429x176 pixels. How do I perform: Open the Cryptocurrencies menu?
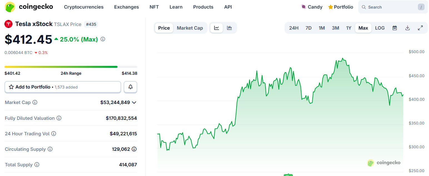point(84,7)
